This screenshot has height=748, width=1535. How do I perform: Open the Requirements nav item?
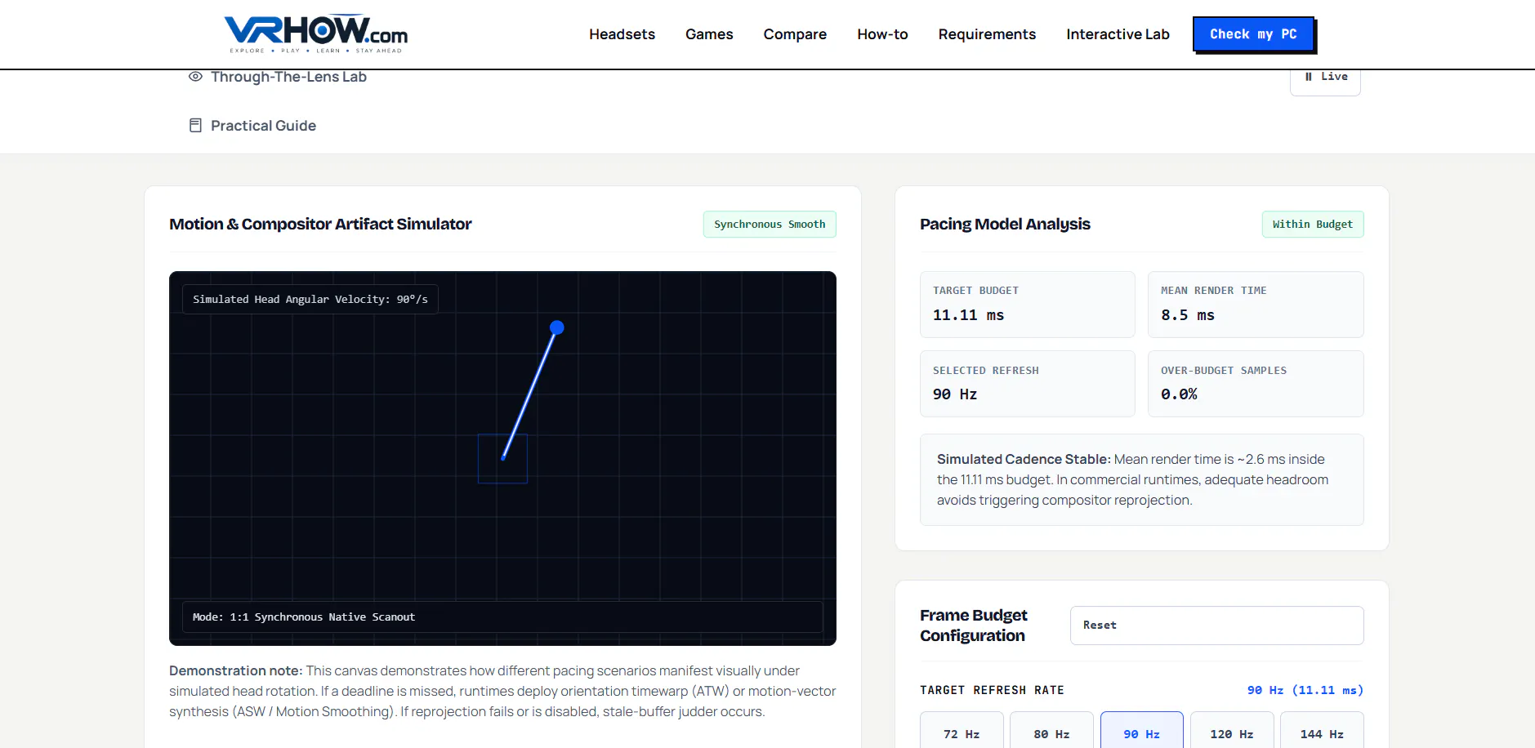coord(987,34)
